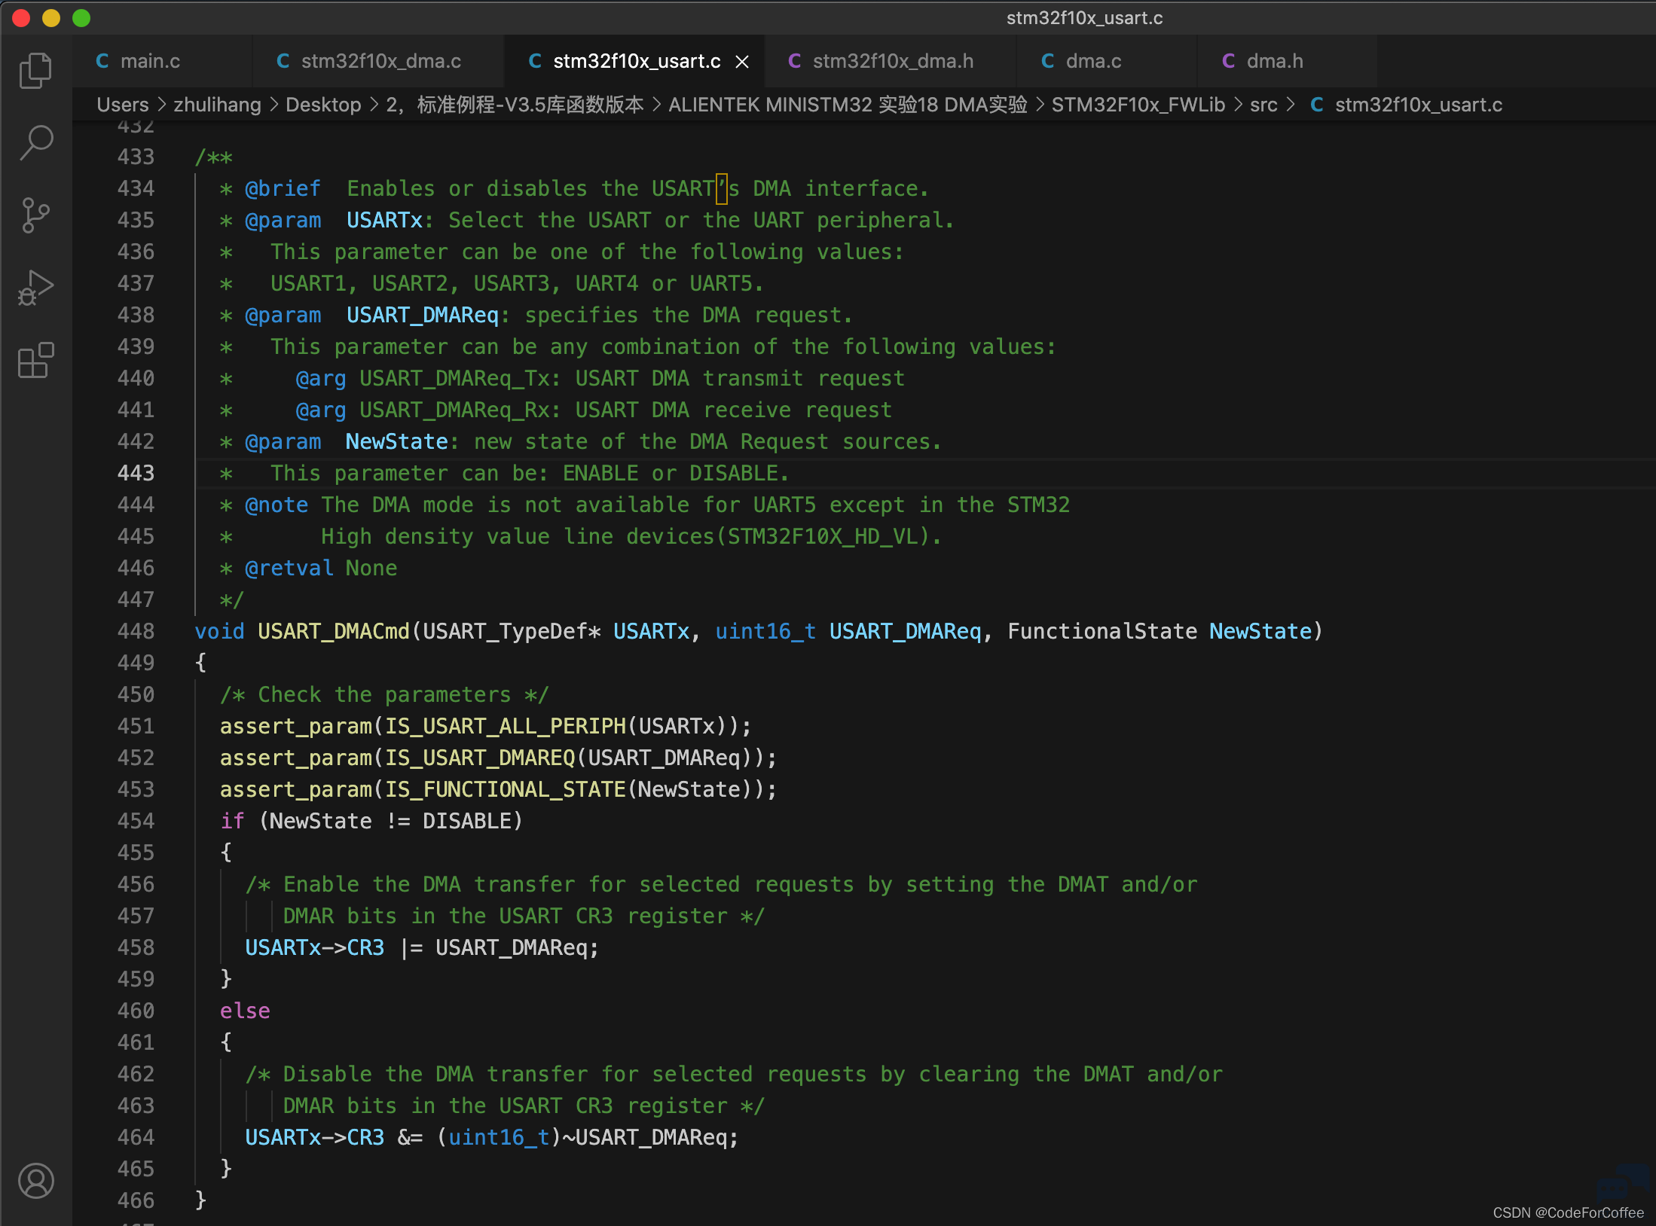Open the zhulihang breadcrumb segment

coord(217,105)
